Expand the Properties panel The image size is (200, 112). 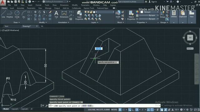click(142, 22)
